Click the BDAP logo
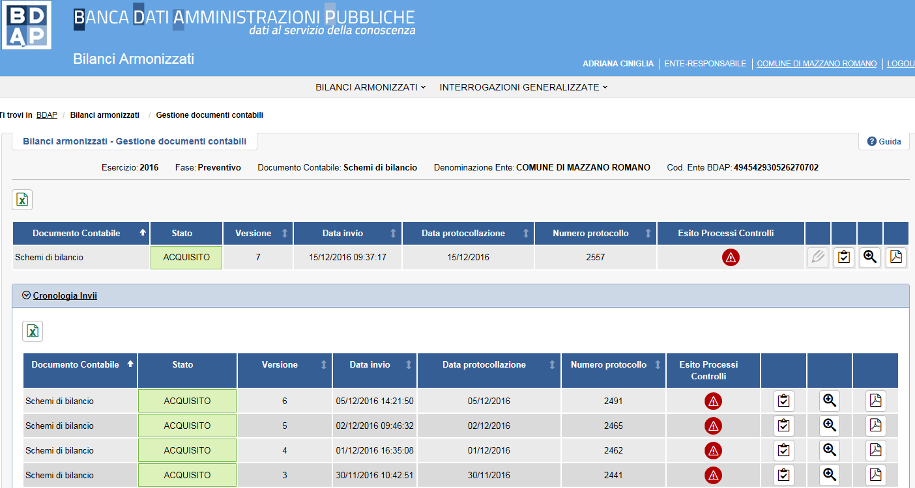This screenshot has width=915, height=488. pyautogui.click(x=27, y=25)
